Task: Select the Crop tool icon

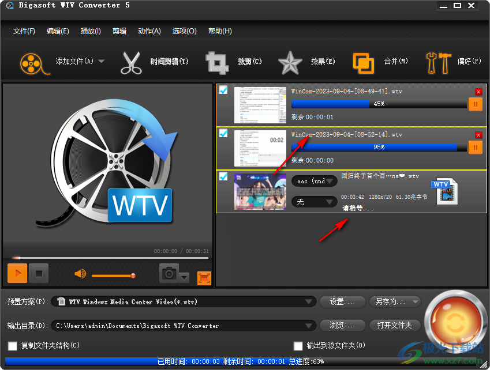Action: (217, 63)
